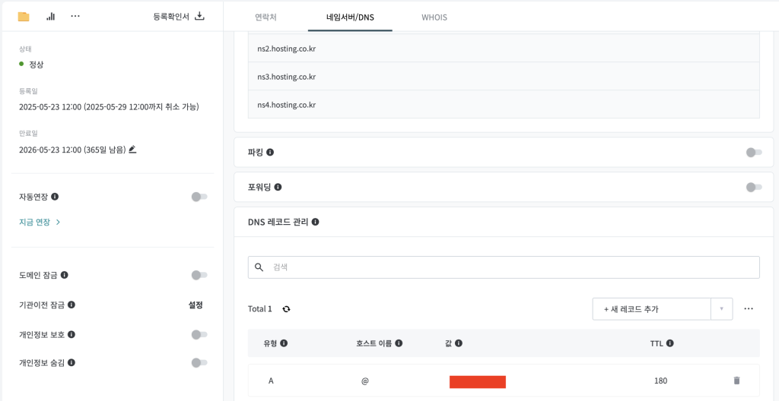Image resolution: width=779 pixels, height=401 pixels.
Task: Open the three-dot menu in the top-left toolbar
Action: (x=75, y=17)
